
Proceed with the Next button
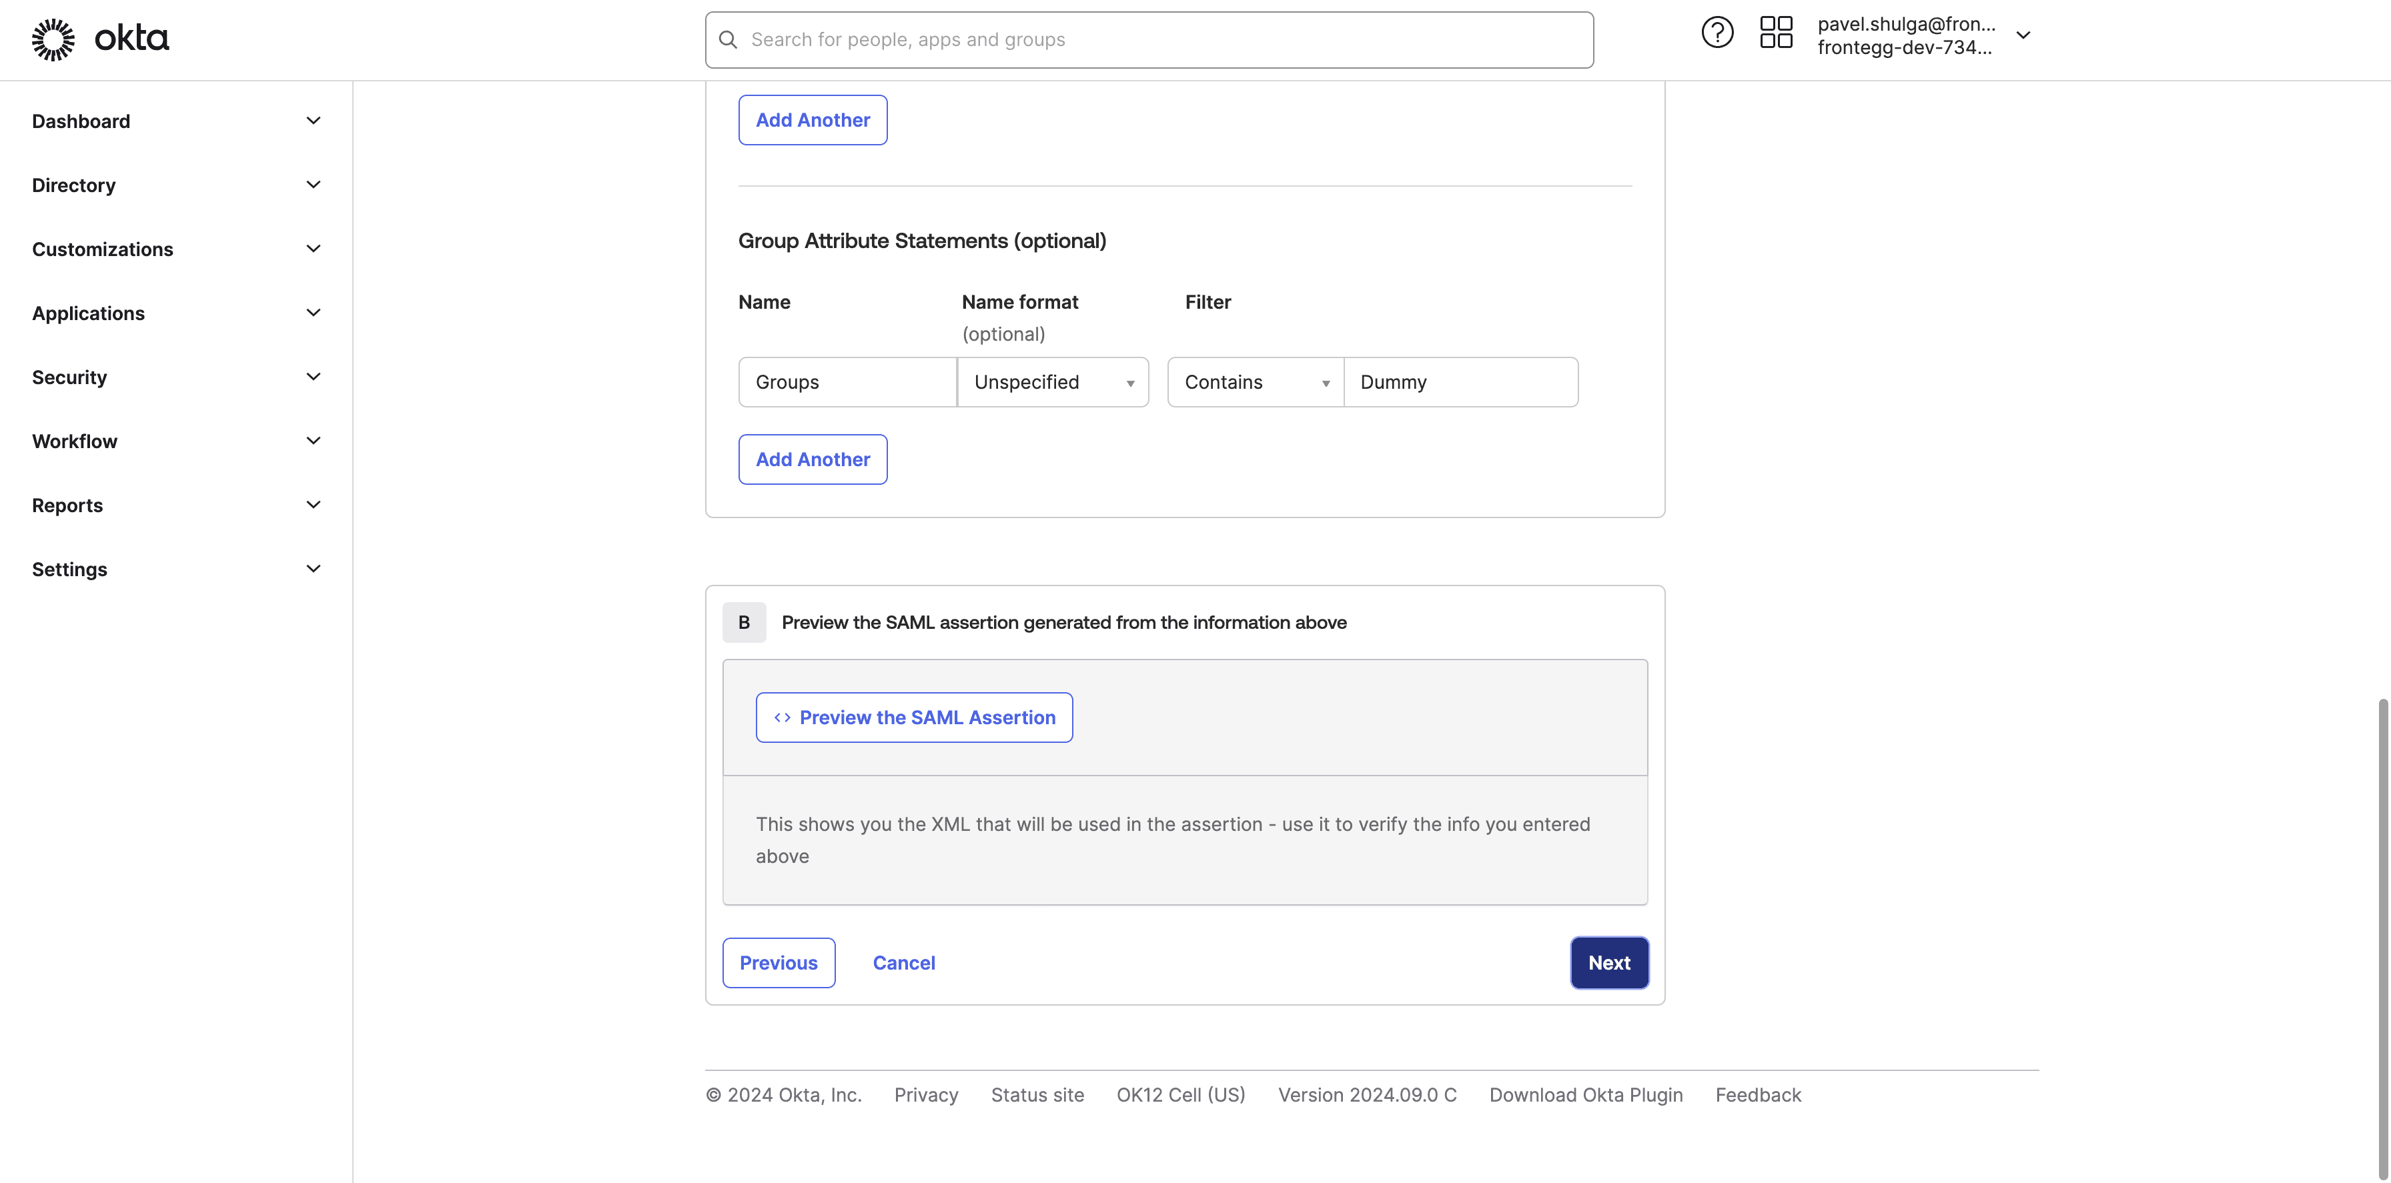coord(1610,963)
